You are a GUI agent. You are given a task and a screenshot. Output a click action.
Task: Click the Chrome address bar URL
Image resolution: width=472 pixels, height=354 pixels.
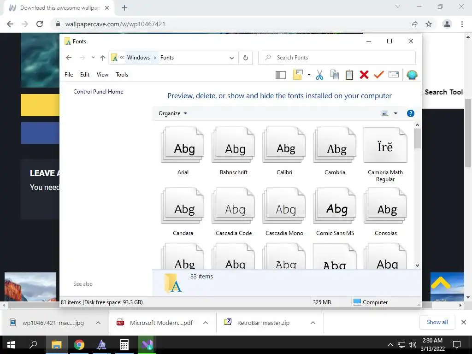[x=115, y=24]
